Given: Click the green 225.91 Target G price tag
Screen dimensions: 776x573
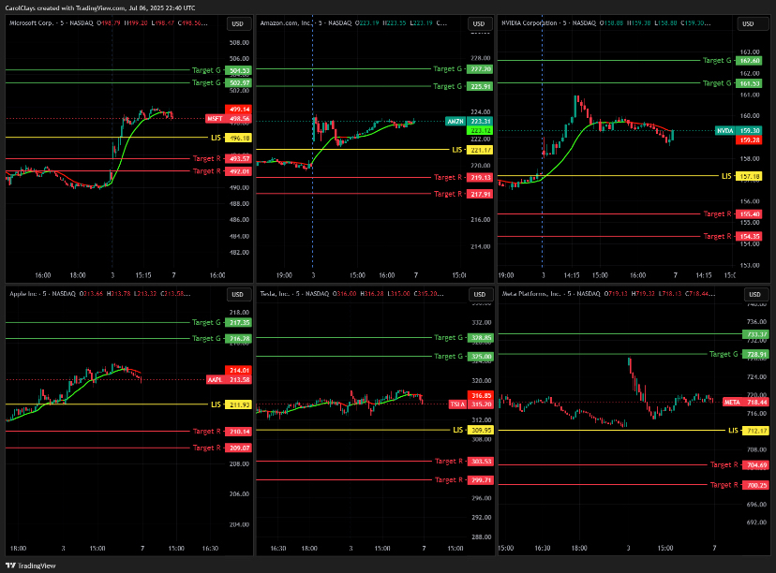Looking at the screenshot, I should point(480,86).
